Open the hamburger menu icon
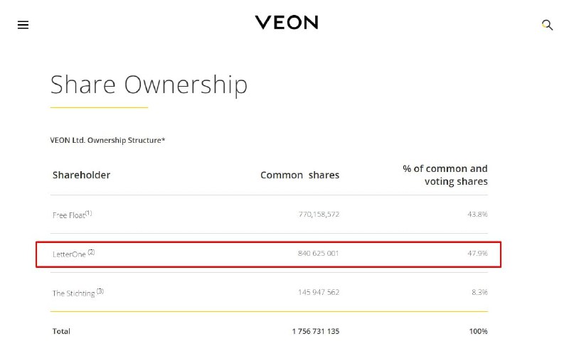The height and width of the screenshot is (351, 569). tap(23, 25)
